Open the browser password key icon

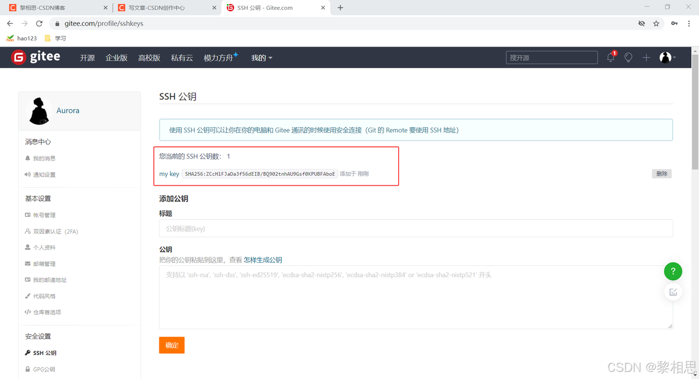click(x=674, y=23)
